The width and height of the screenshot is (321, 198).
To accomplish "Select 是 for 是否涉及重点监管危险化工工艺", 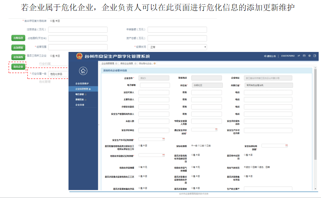I will (139, 176).
